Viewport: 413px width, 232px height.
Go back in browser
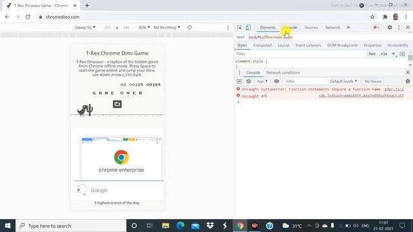[x=7, y=17]
